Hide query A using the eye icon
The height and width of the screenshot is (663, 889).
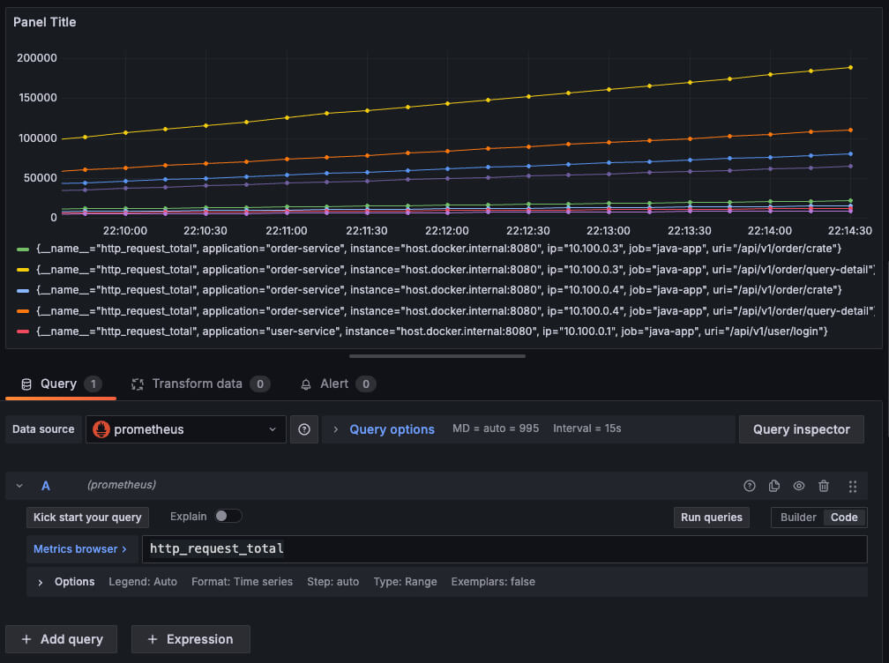point(799,486)
